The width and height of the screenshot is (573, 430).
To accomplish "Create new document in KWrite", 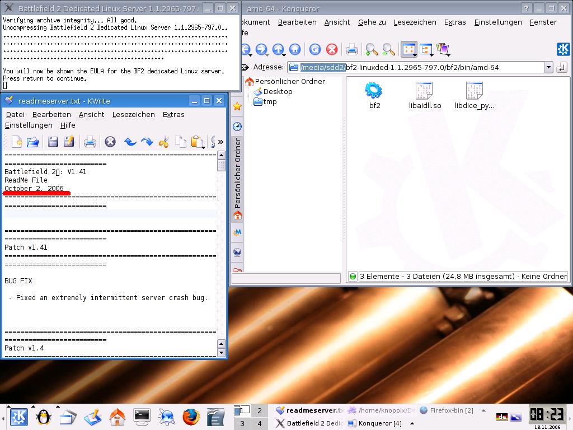I will (17, 142).
